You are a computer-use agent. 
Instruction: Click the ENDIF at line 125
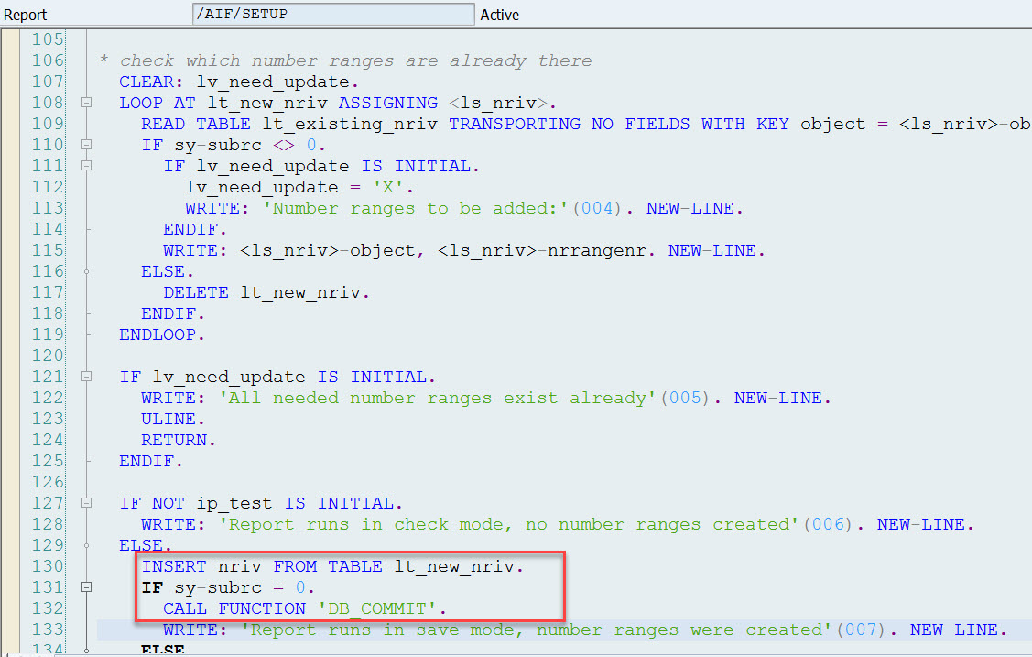click(151, 461)
